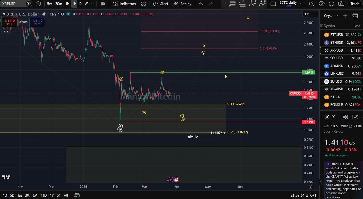
Task: Click the redo arrow
Action: (211, 4)
